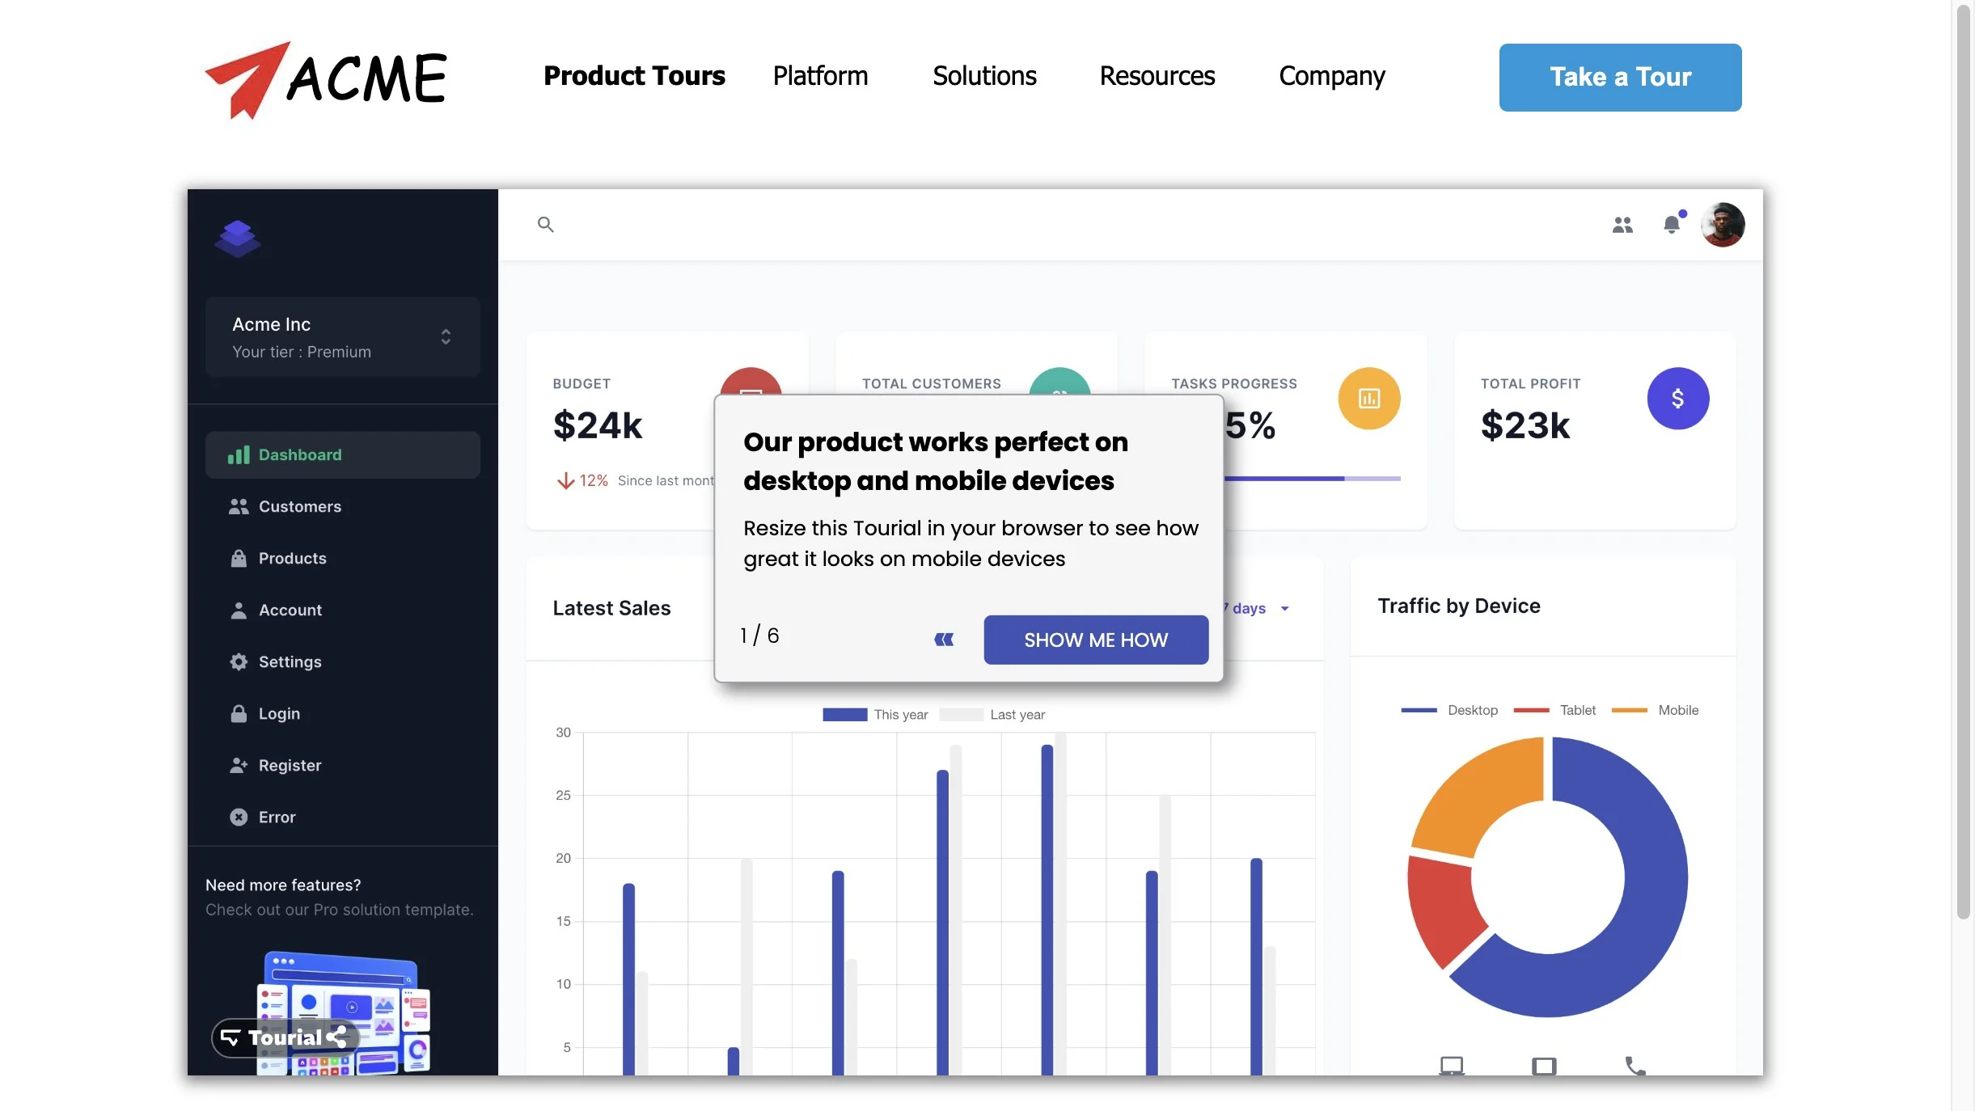This screenshot has height=1111, width=1975.
Task: Open the Product Tours menu
Action: 634,76
